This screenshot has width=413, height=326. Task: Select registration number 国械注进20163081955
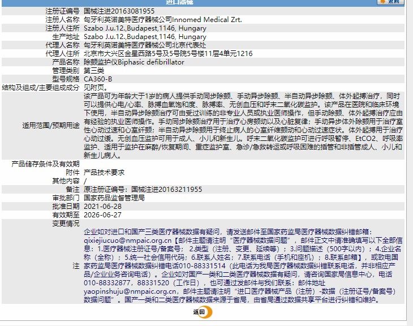[119, 11]
